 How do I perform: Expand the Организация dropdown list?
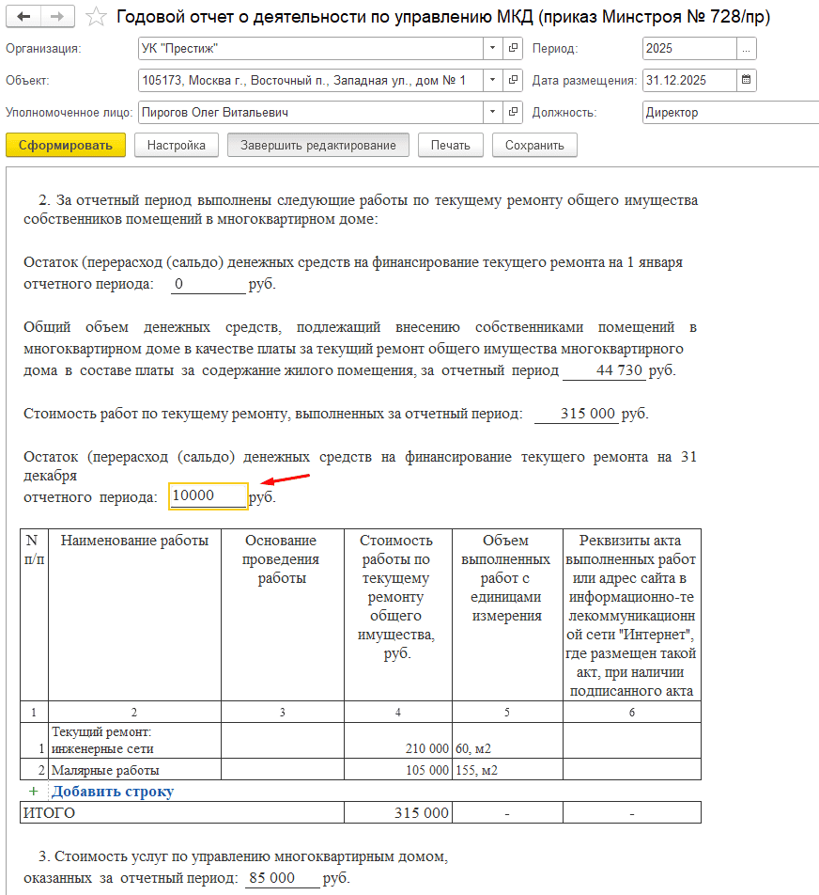click(x=494, y=48)
